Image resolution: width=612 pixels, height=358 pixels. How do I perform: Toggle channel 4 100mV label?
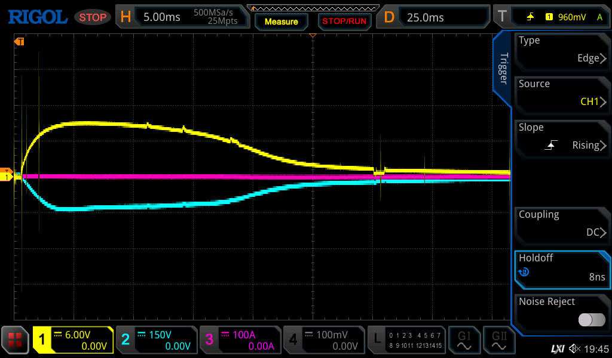click(x=324, y=340)
